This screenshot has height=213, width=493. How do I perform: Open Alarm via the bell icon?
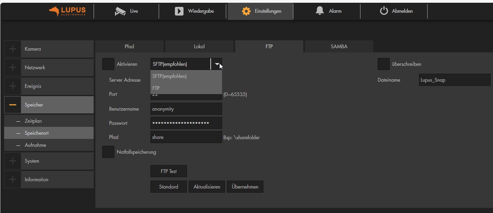click(x=320, y=11)
